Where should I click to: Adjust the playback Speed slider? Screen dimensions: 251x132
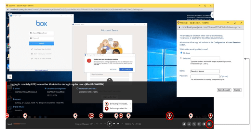pyautogui.click(x=20, y=124)
